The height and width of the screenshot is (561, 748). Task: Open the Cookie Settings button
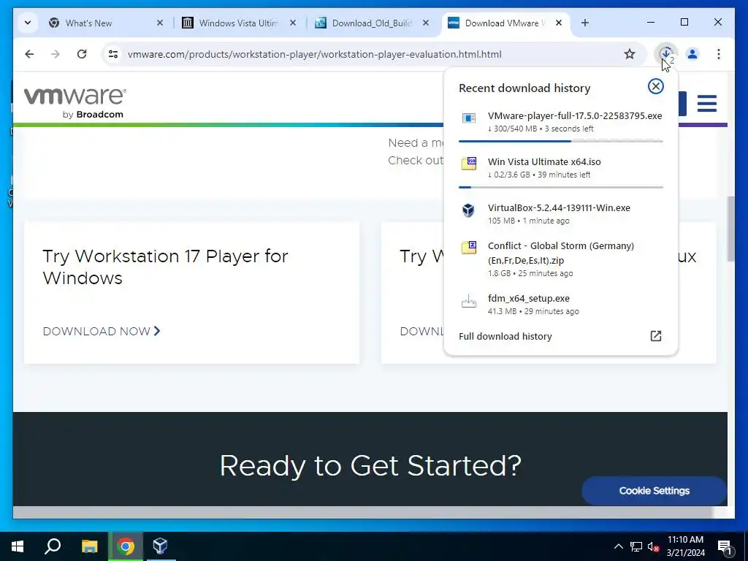[x=654, y=490]
